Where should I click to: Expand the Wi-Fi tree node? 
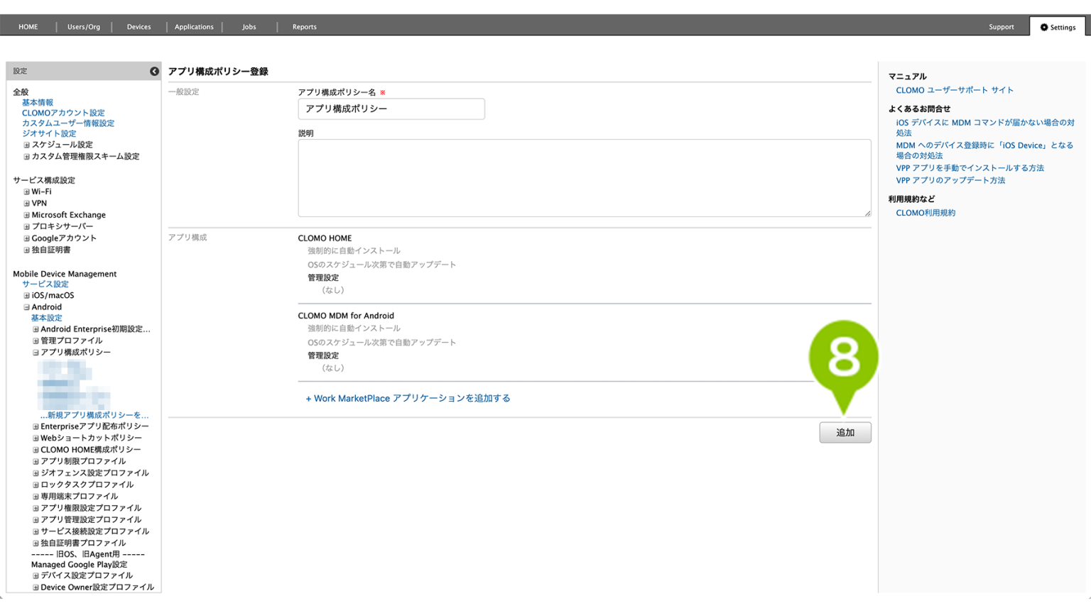click(26, 192)
